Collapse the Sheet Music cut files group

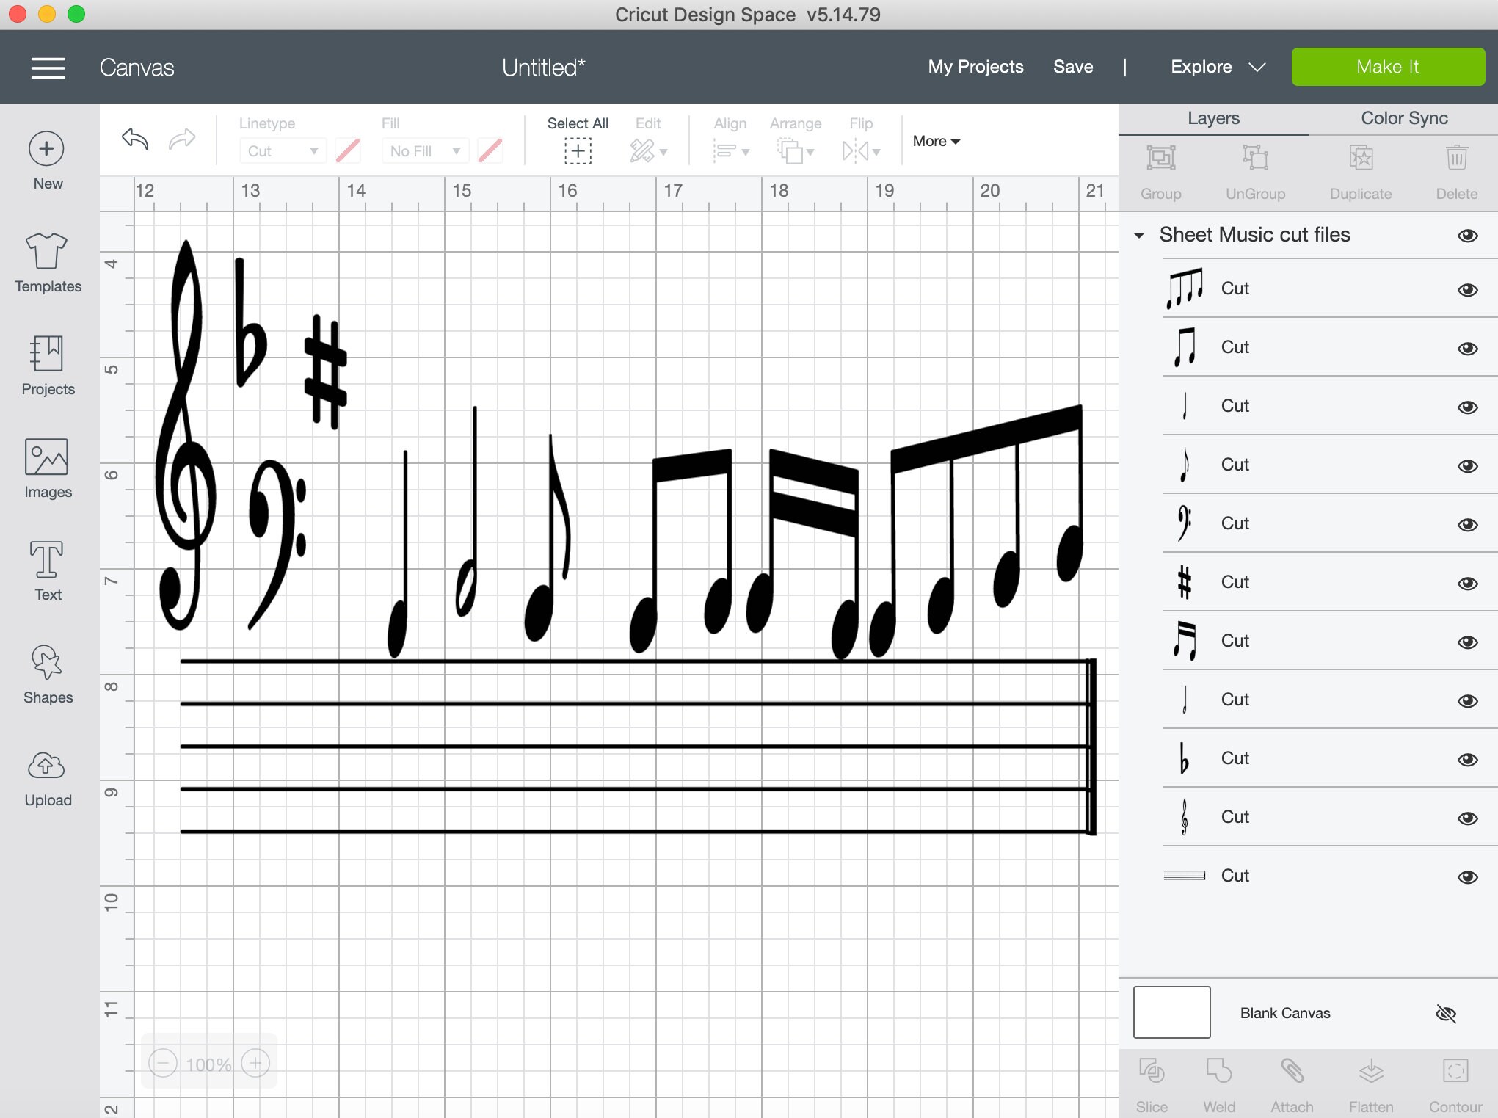pyautogui.click(x=1138, y=235)
